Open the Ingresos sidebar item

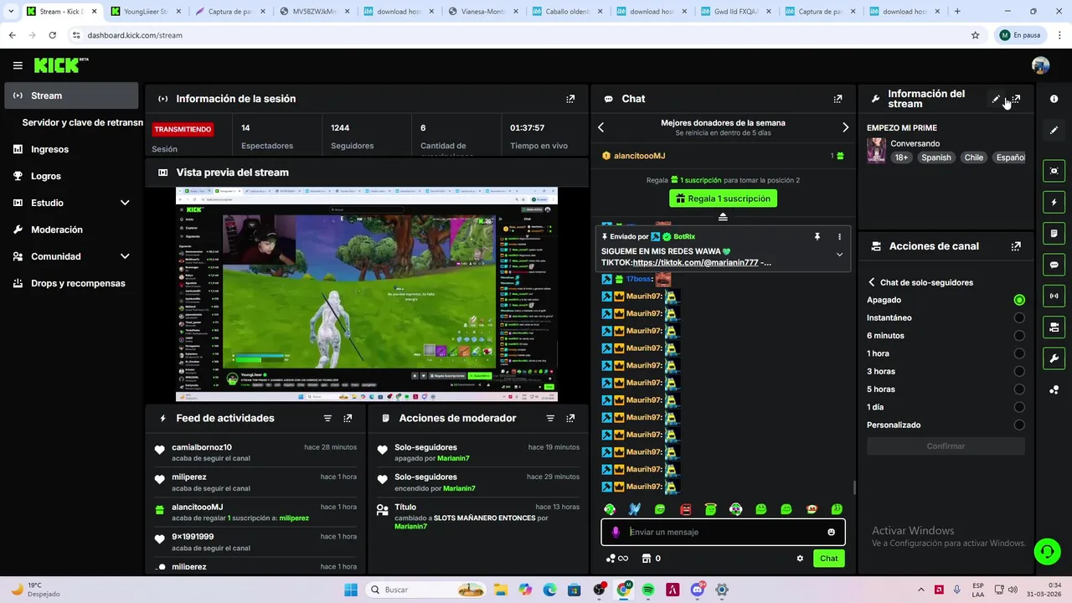(71, 149)
